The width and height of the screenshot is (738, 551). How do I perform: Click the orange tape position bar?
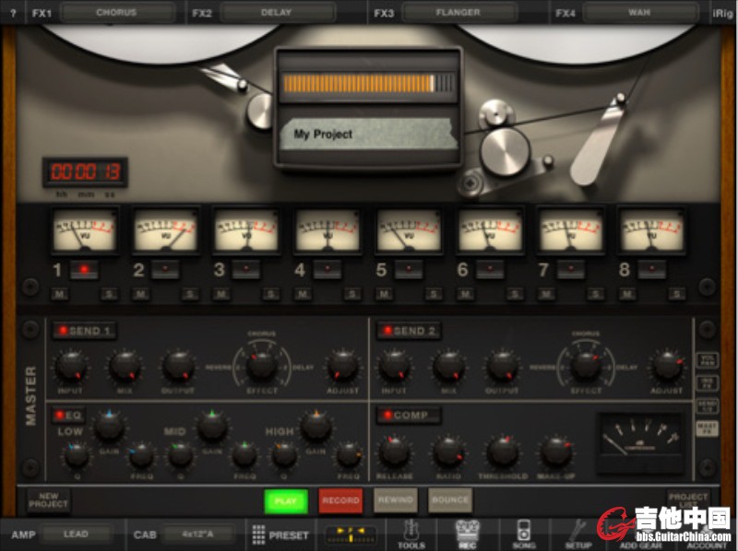tap(360, 84)
